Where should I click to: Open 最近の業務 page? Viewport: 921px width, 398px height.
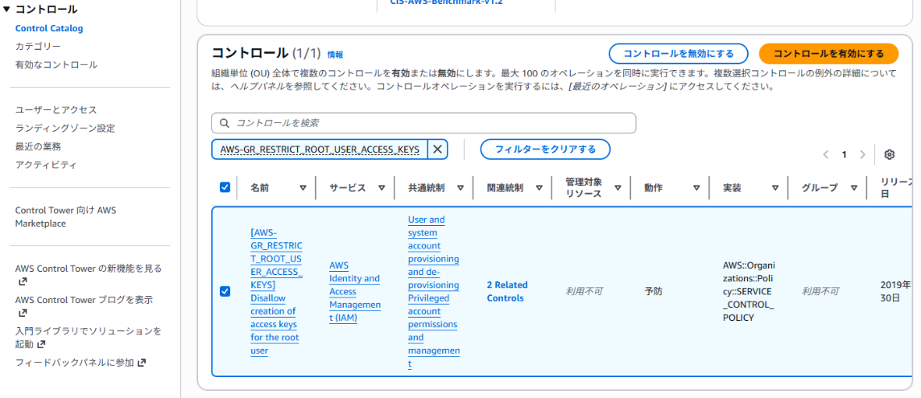coord(38,146)
